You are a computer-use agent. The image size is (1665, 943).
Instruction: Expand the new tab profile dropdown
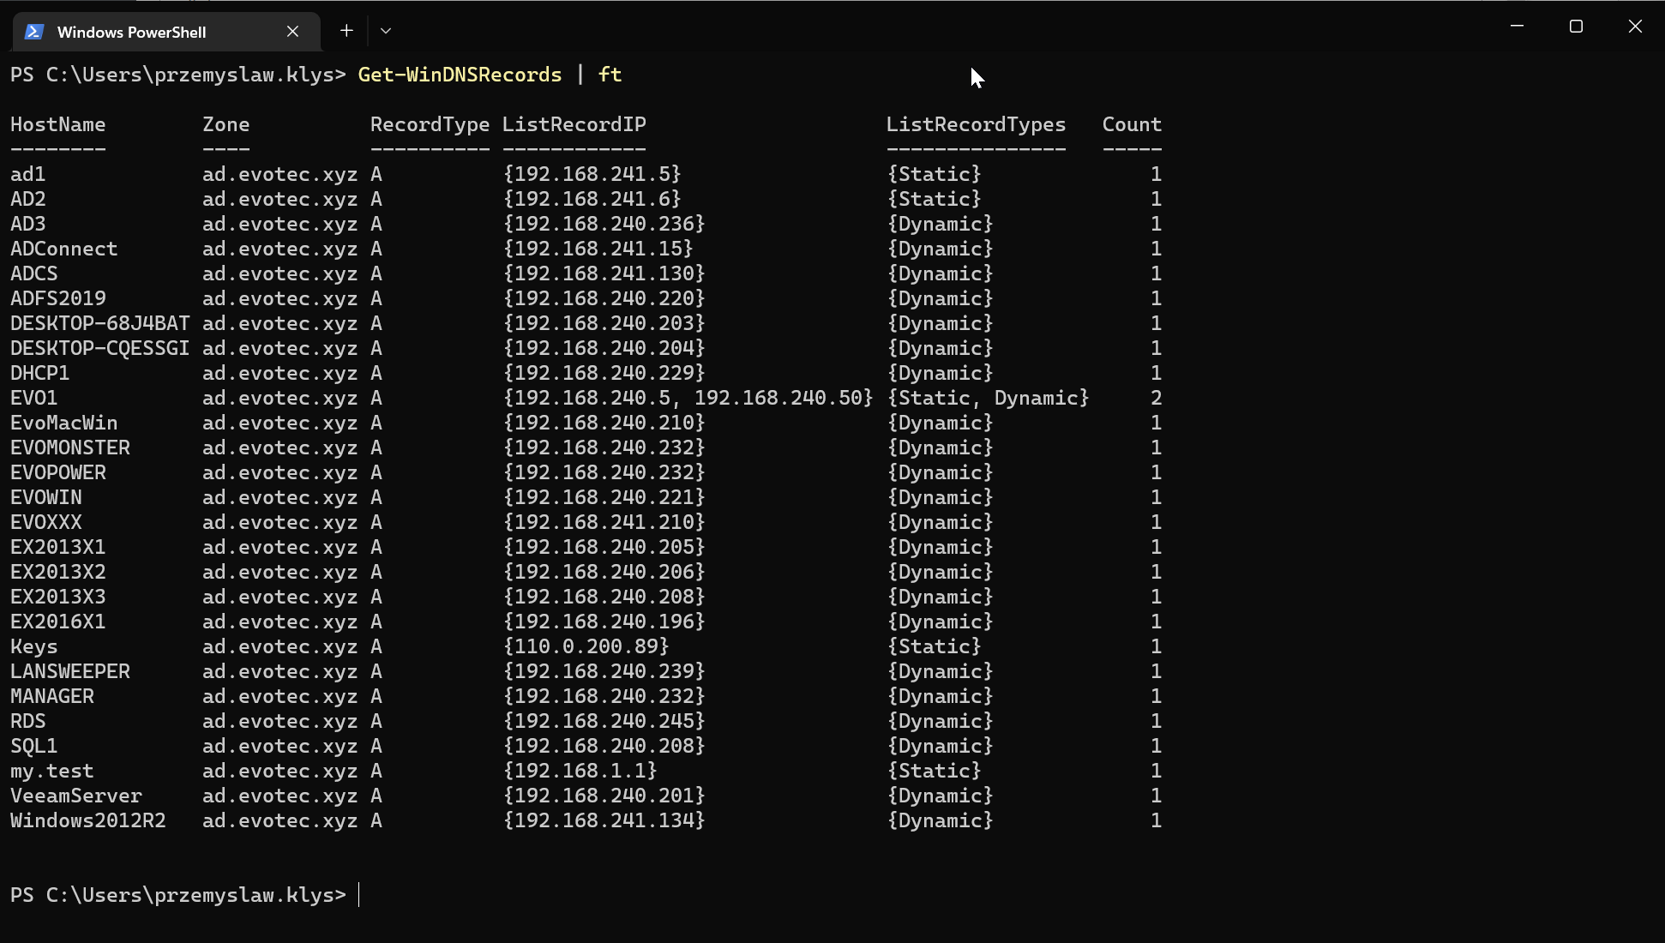pos(386,31)
